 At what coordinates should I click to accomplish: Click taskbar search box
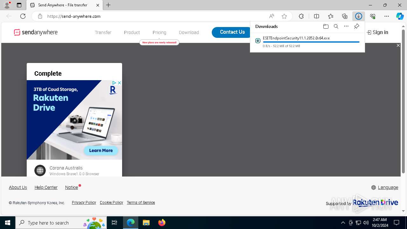click(61, 223)
